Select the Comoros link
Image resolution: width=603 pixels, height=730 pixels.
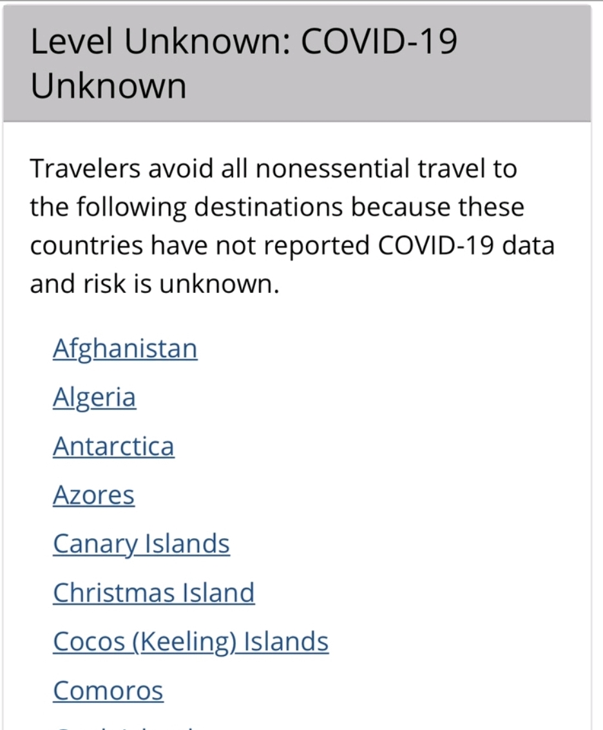(x=108, y=691)
